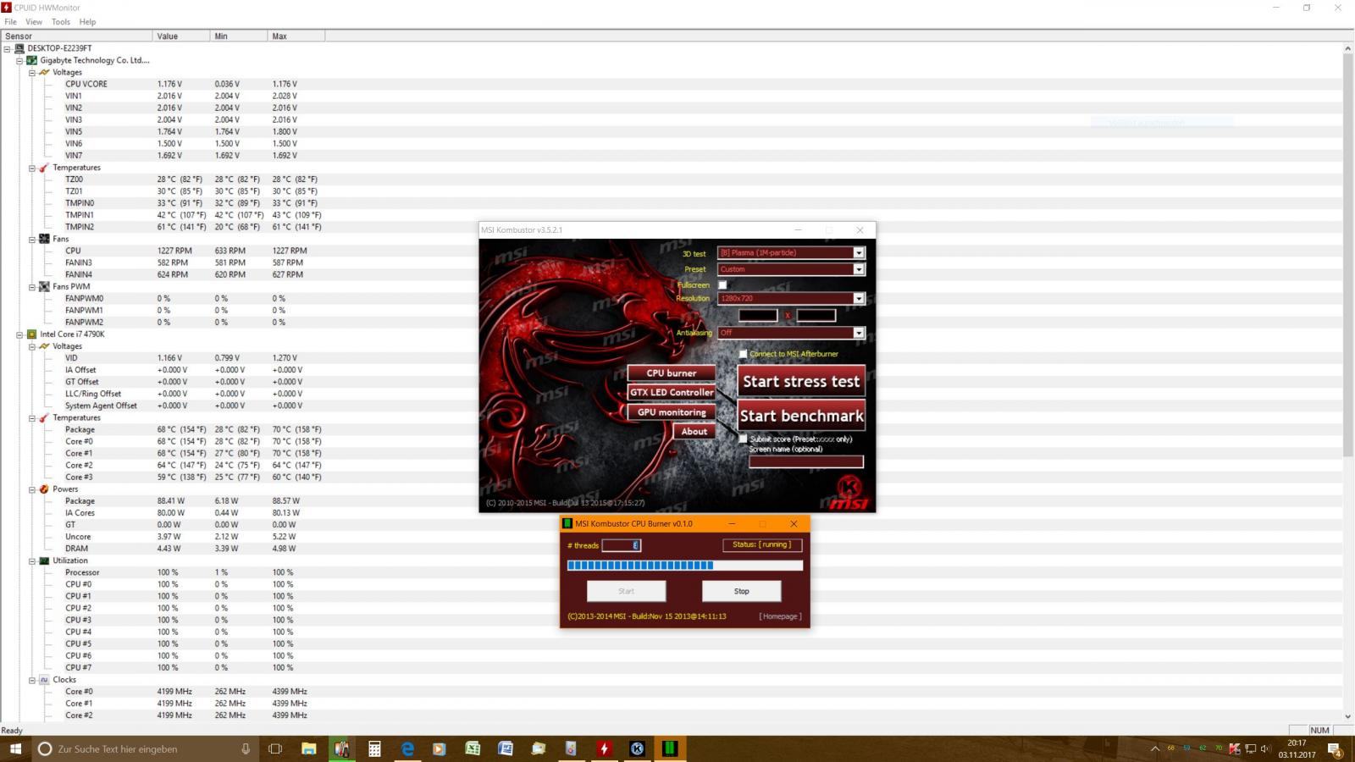Click Start stress test
Screen dimensions: 1355x762
[801, 382]
